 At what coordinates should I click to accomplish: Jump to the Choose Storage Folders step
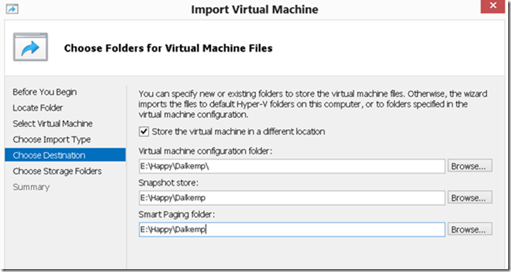coord(57,171)
